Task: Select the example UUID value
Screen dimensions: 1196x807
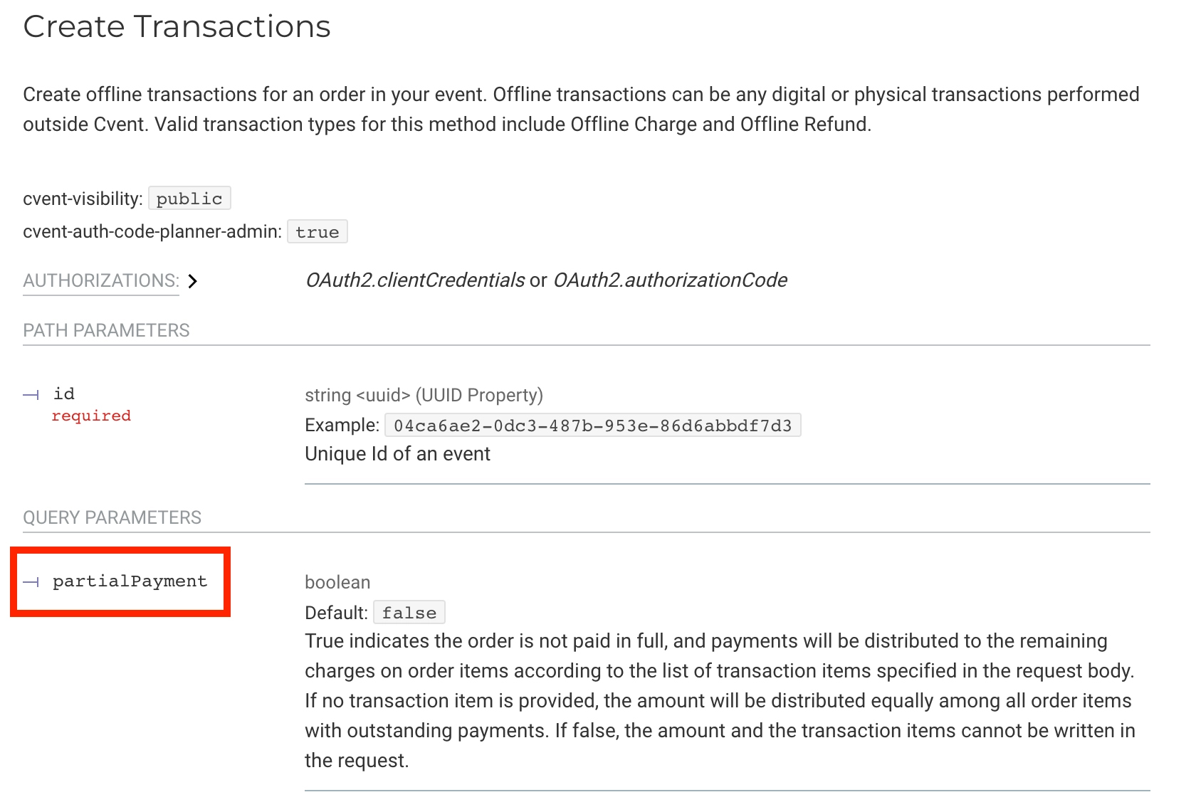Action: (592, 426)
